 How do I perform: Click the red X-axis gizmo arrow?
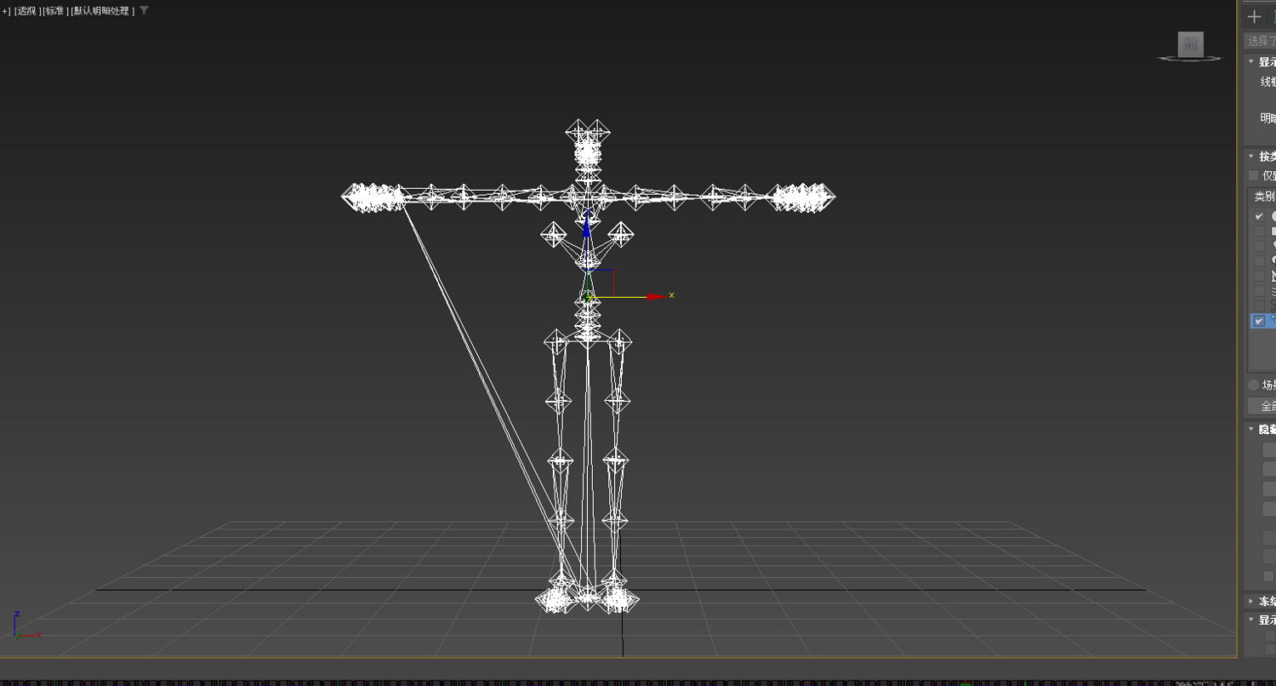tap(655, 296)
